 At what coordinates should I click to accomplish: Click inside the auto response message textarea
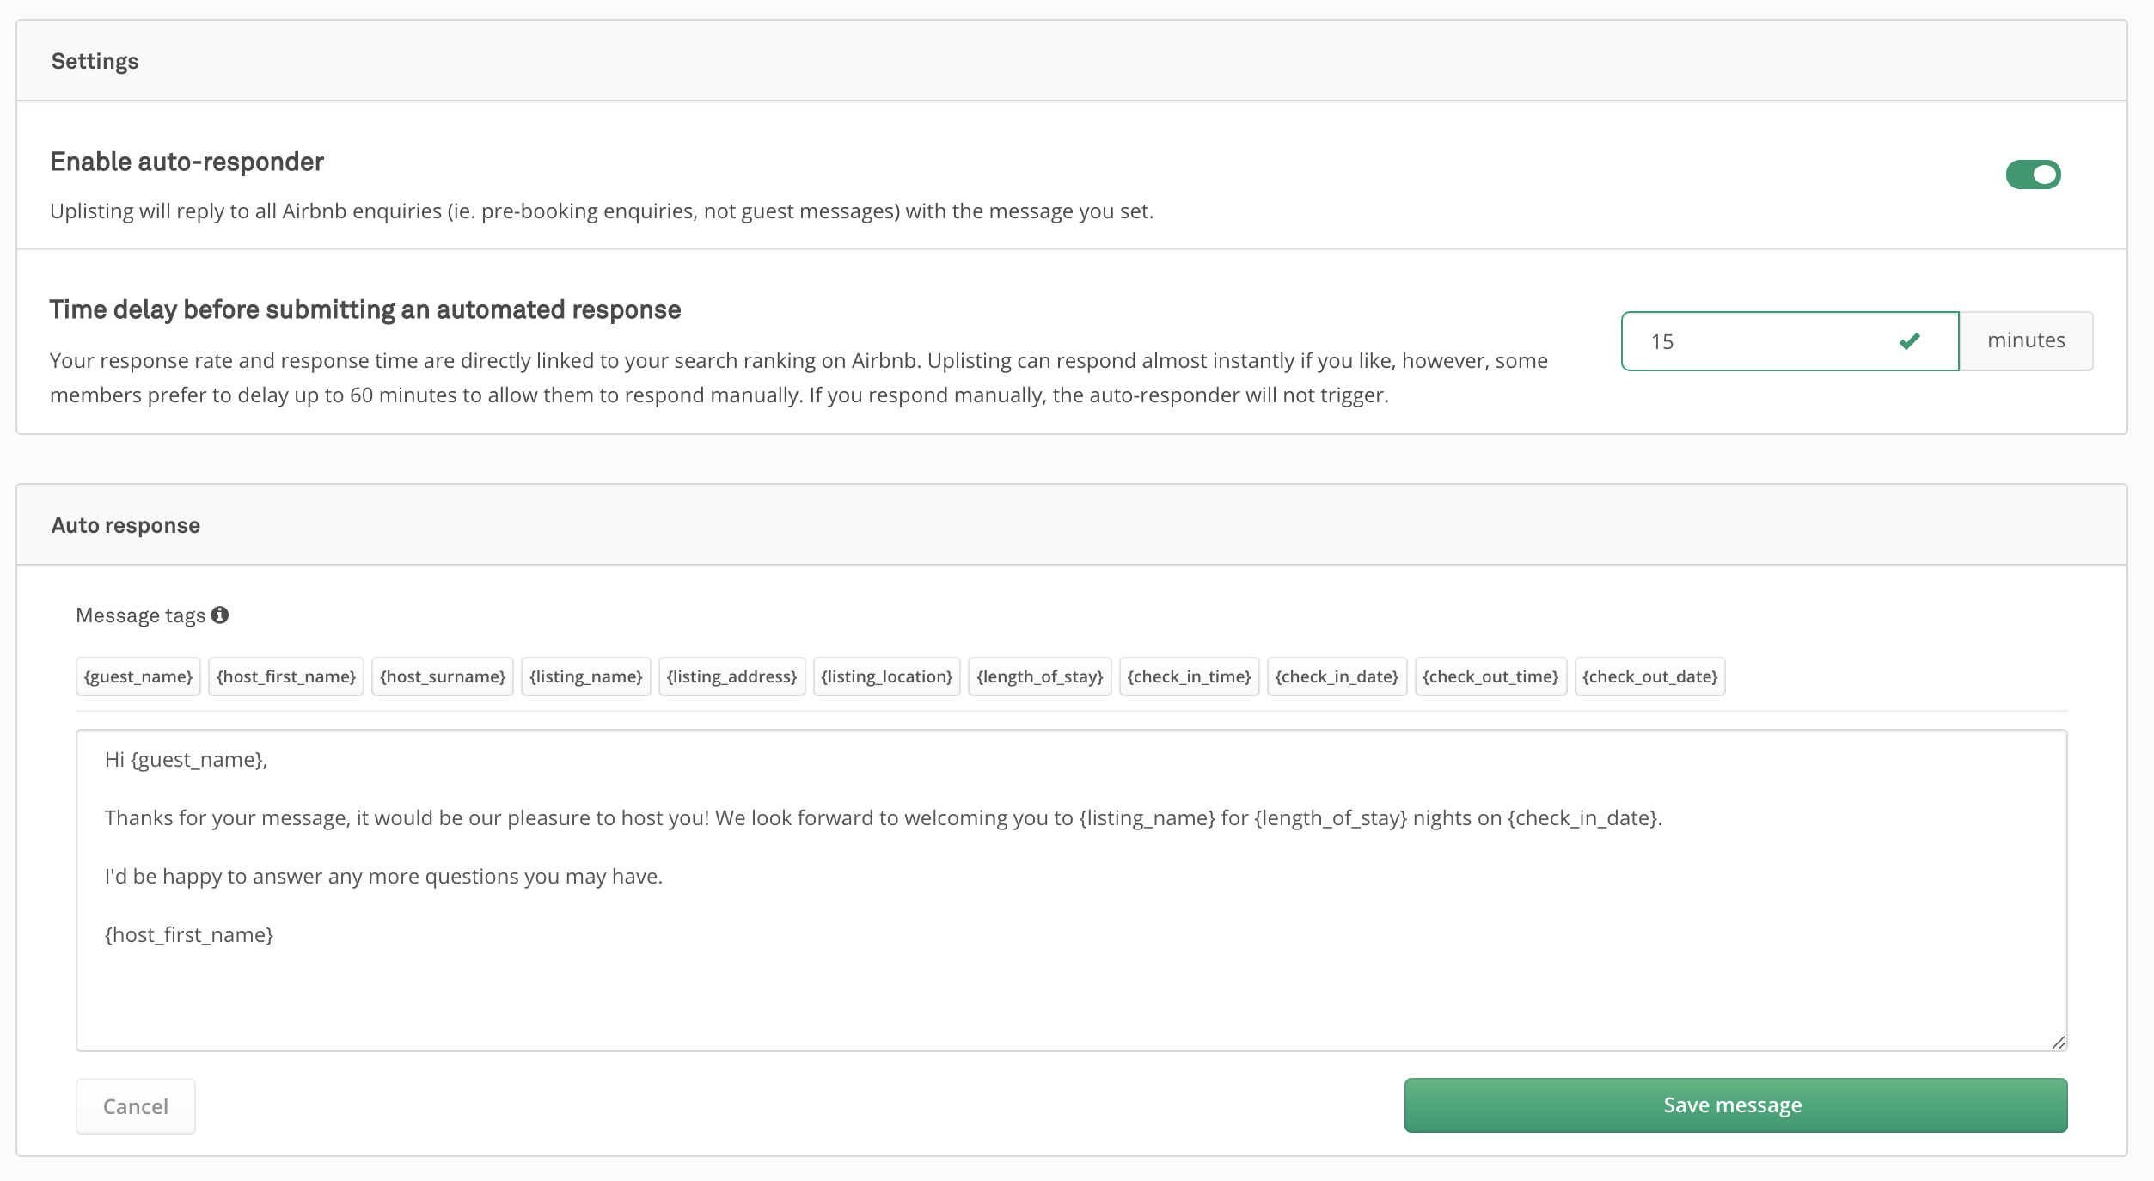[1070, 988]
